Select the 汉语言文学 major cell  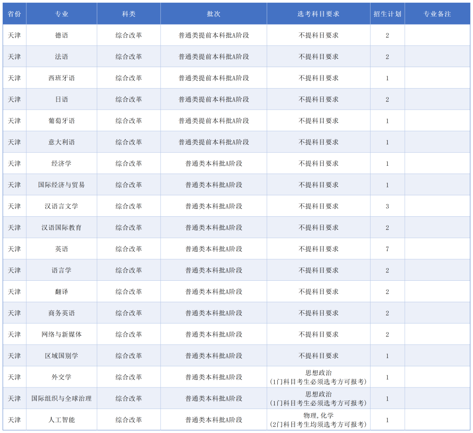[62, 206]
